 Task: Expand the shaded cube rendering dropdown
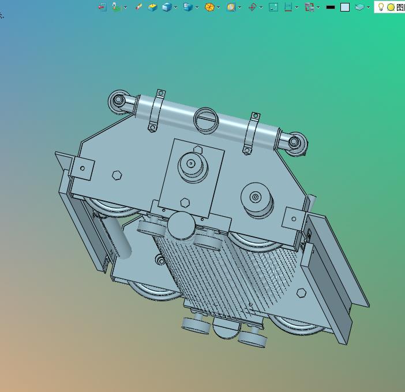(x=175, y=8)
